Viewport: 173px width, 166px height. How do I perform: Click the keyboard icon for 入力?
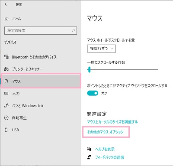pos(6,93)
